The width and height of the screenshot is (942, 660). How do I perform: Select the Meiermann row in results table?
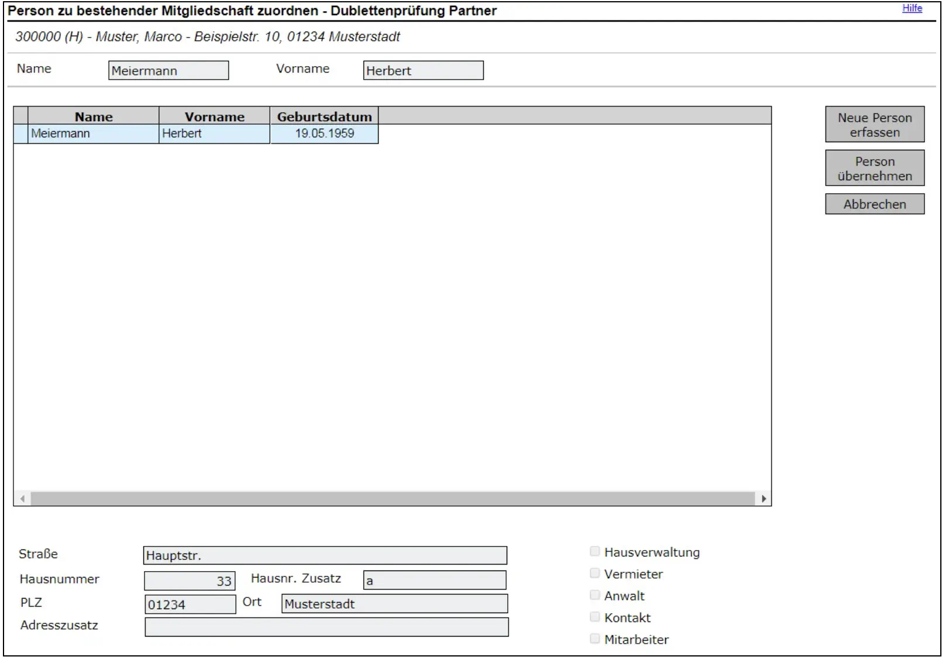pos(94,133)
